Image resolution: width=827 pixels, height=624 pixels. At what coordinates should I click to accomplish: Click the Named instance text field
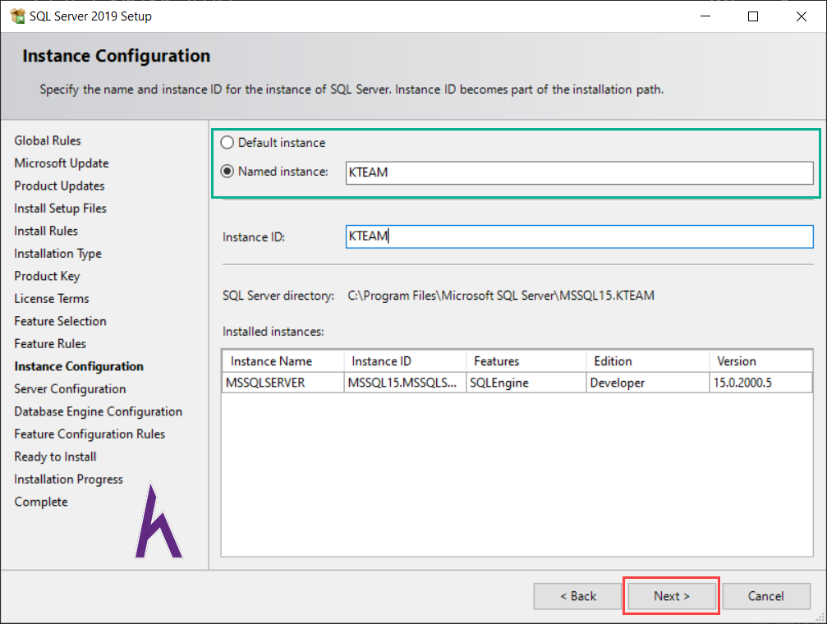579,173
